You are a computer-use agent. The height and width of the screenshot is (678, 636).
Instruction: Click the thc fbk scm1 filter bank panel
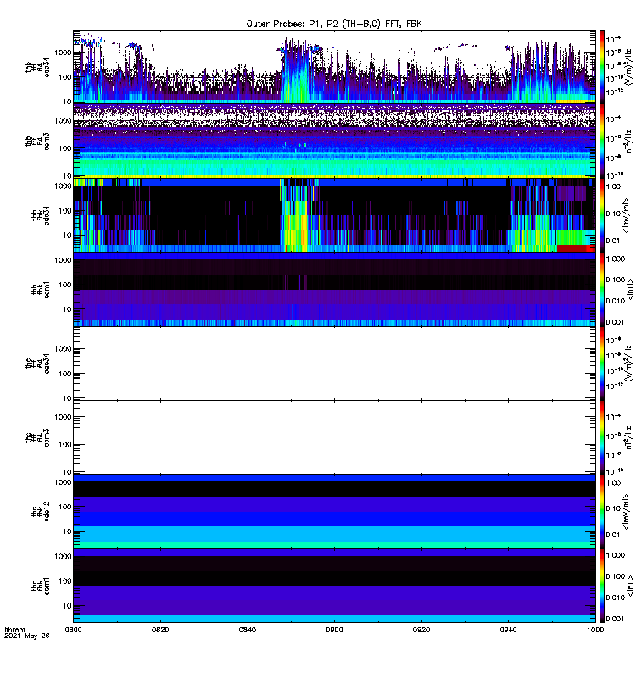tap(334, 586)
